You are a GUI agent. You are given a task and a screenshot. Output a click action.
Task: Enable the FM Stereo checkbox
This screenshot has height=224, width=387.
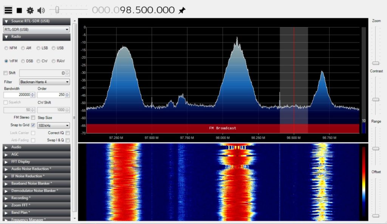click(x=33, y=118)
